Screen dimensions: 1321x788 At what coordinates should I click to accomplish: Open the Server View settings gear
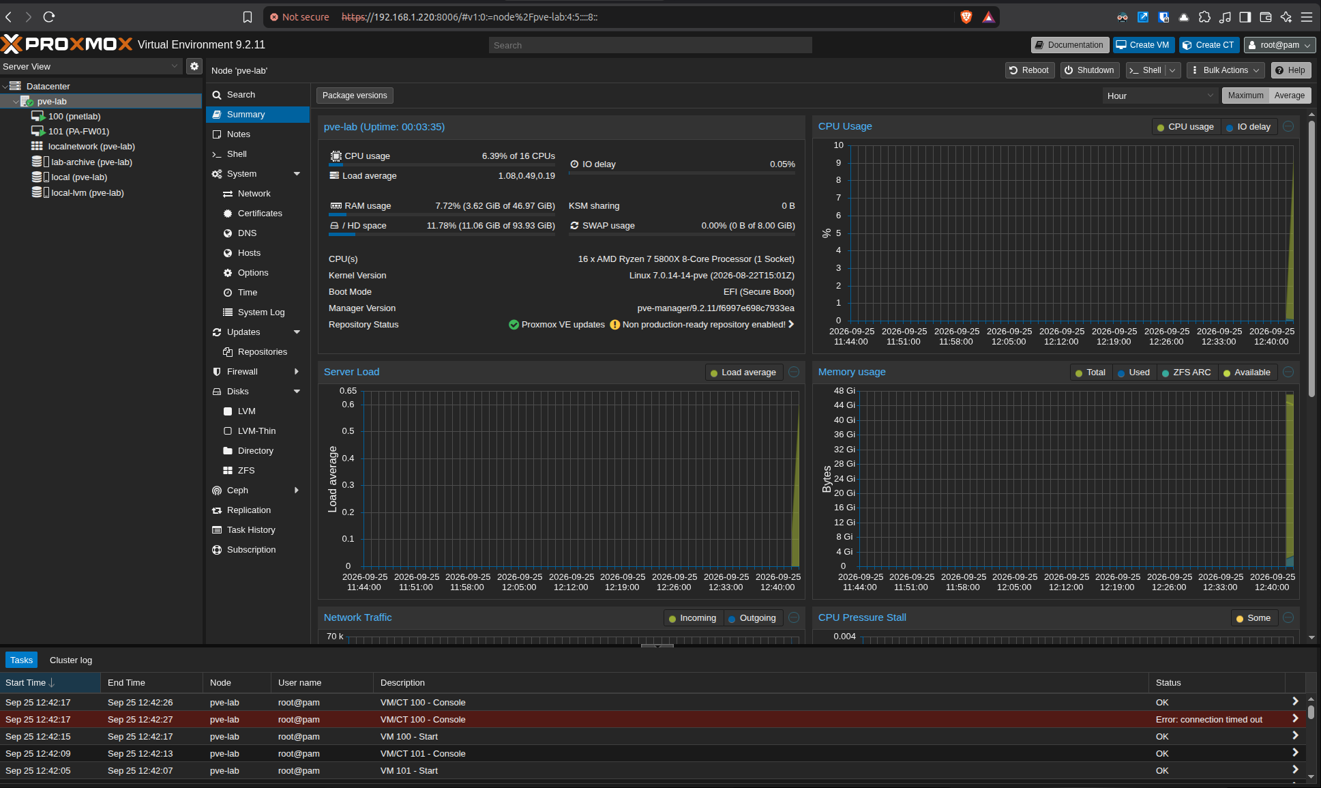tap(194, 66)
